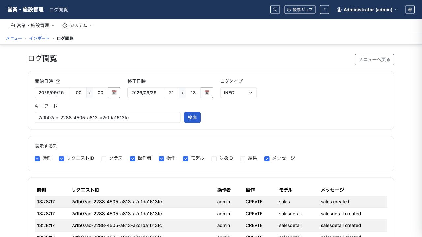This screenshot has height=237, width=422.
Task: Click the 開始日時 help tooltip icon
Action: (58, 82)
